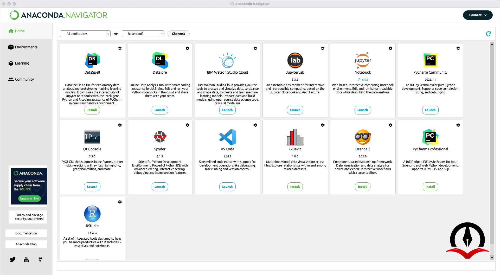Open gear options on Qt Console card

[x=120, y=125]
